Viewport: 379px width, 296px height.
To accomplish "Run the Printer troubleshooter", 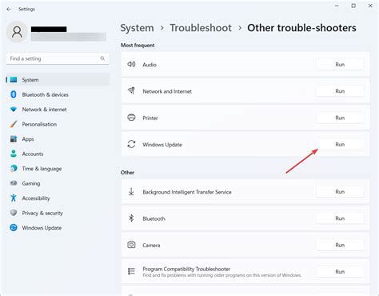I will coord(340,118).
